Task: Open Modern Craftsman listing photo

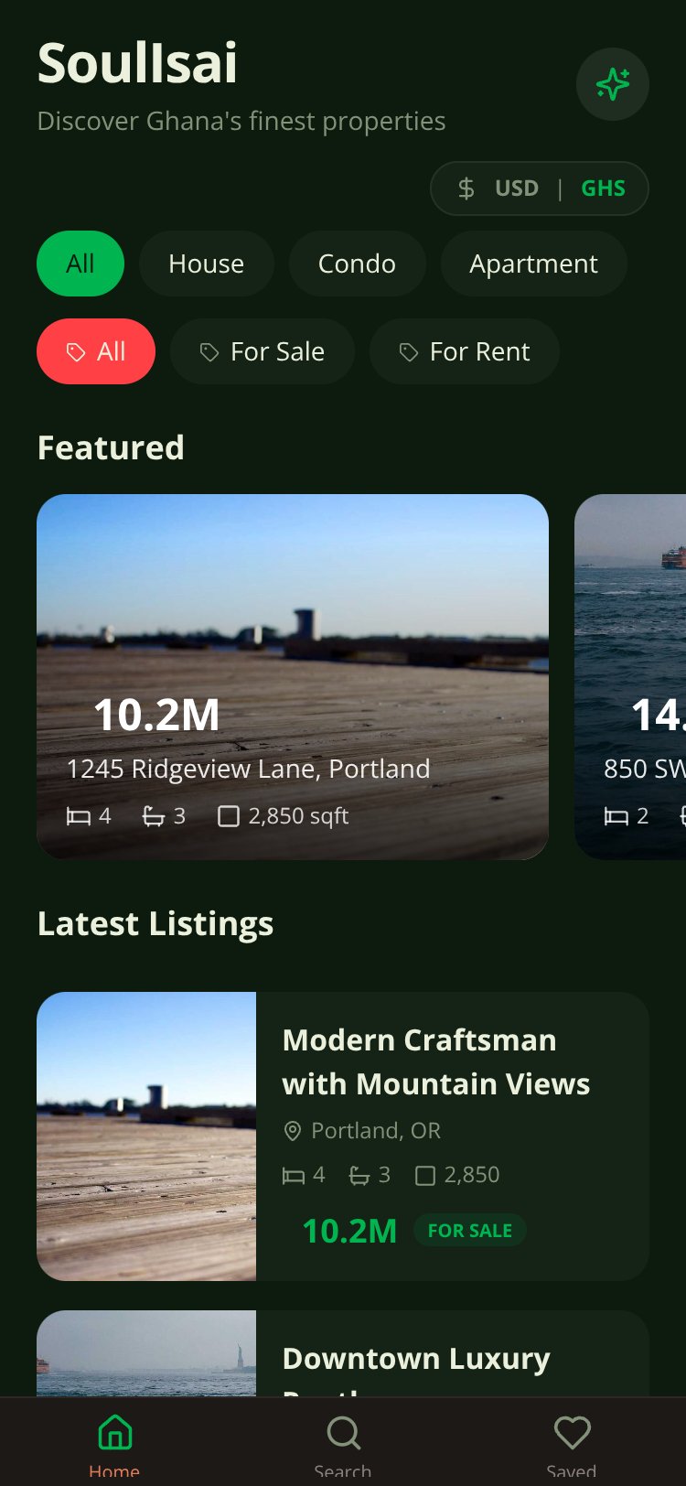Action: (x=146, y=1136)
